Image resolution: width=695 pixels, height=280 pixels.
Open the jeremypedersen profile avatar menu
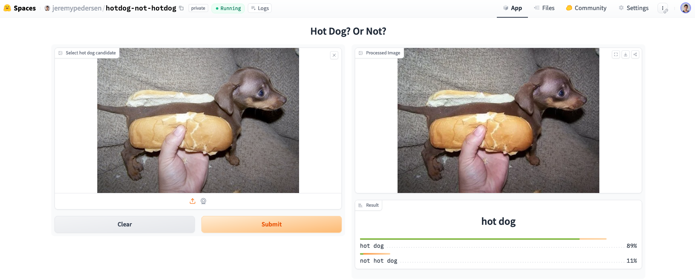click(x=47, y=8)
